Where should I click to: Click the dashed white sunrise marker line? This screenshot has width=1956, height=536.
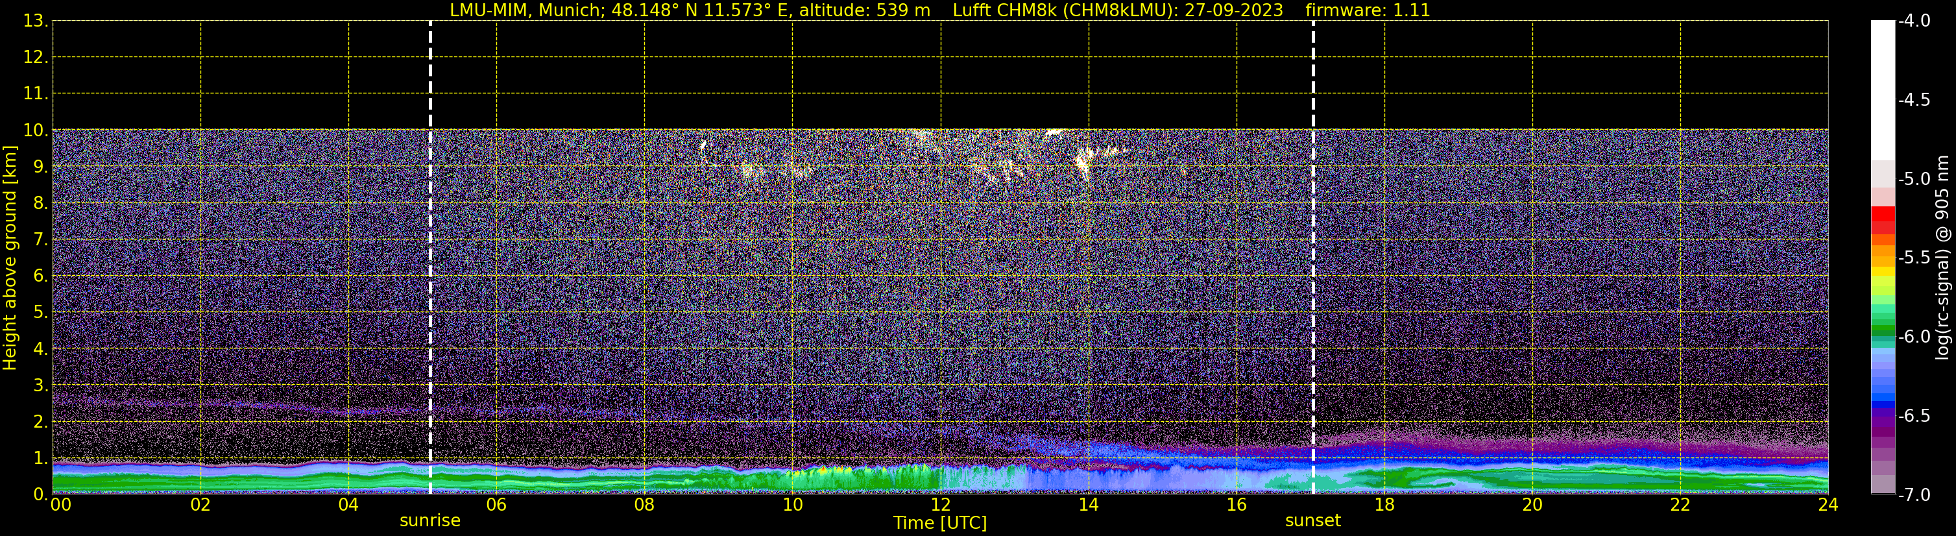(x=431, y=258)
